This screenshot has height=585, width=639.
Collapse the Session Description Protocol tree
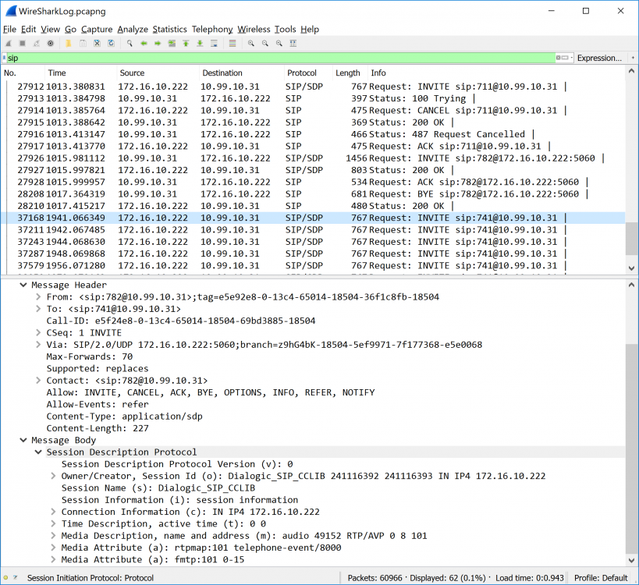pos(38,452)
